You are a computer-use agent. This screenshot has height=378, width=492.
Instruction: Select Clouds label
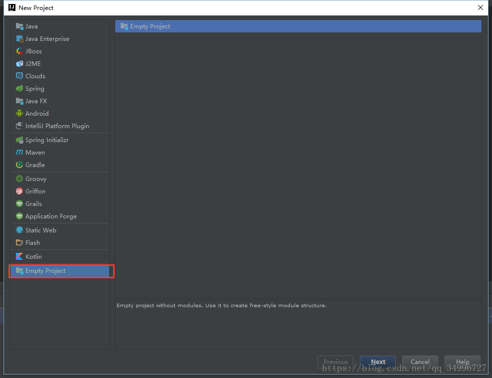point(35,76)
